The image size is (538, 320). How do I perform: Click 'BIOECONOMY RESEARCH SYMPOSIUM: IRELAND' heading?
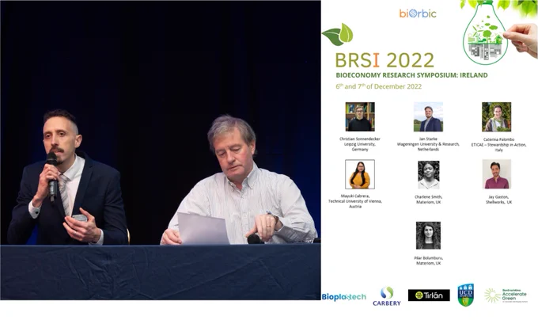(x=411, y=75)
